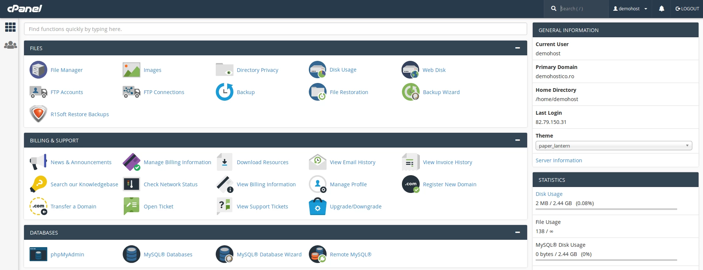Open the paper_lantern theme dropdown
The height and width of the screenshot is (270, 703).
[614, 146]
